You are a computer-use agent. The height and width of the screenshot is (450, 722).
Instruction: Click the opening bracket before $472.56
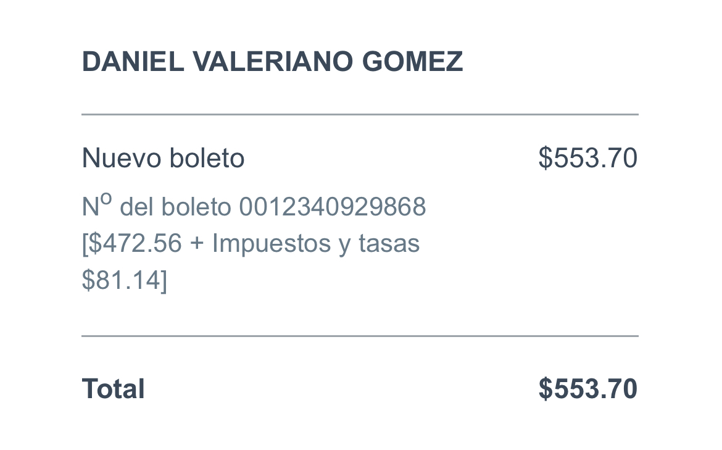pyautogui.click(x=85, y=244)
